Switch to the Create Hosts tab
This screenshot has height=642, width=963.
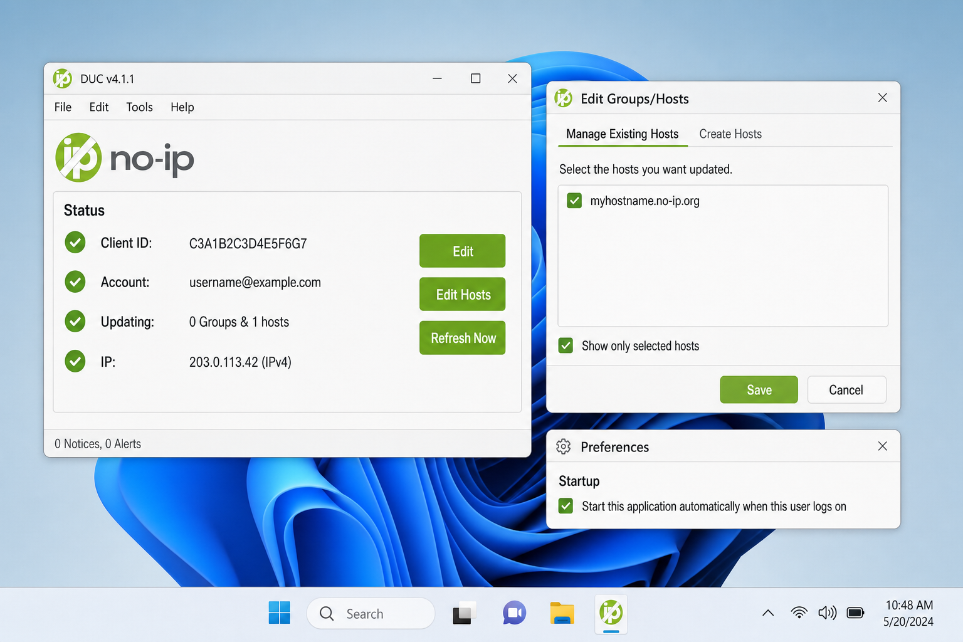(x=730, y=134)
